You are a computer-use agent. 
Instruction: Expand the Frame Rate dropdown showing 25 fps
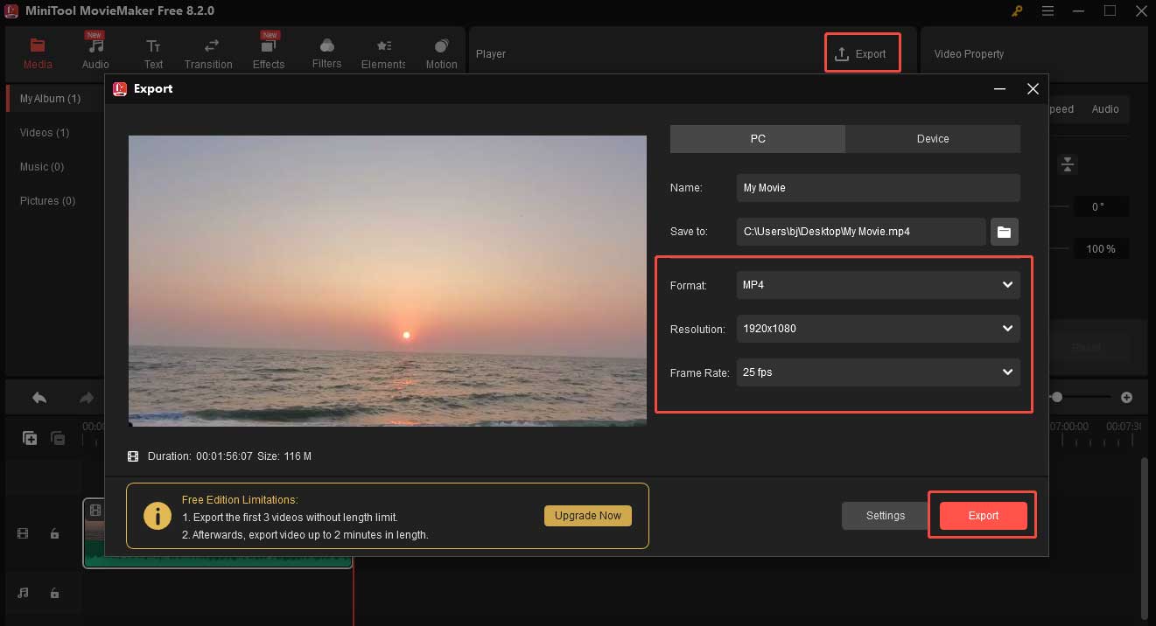(878, 372)
